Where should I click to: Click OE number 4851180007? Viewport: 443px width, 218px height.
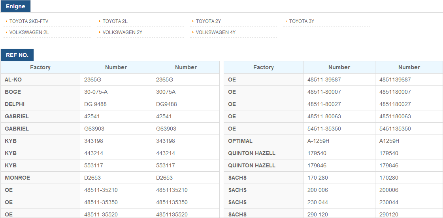[395, 92]
